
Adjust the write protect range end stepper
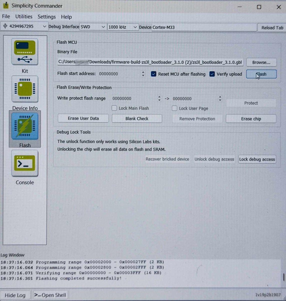(x=220, y=98)
